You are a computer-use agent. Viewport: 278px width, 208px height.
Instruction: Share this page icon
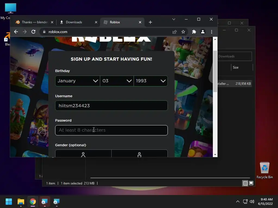click(175, 32)
